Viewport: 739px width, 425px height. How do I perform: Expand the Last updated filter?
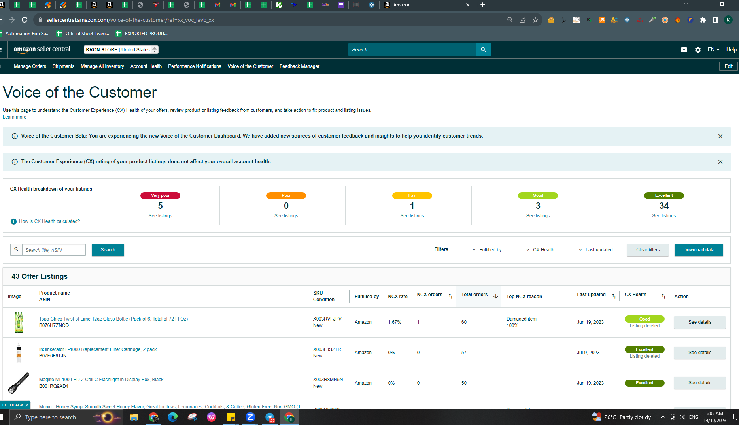pos(595,250)
